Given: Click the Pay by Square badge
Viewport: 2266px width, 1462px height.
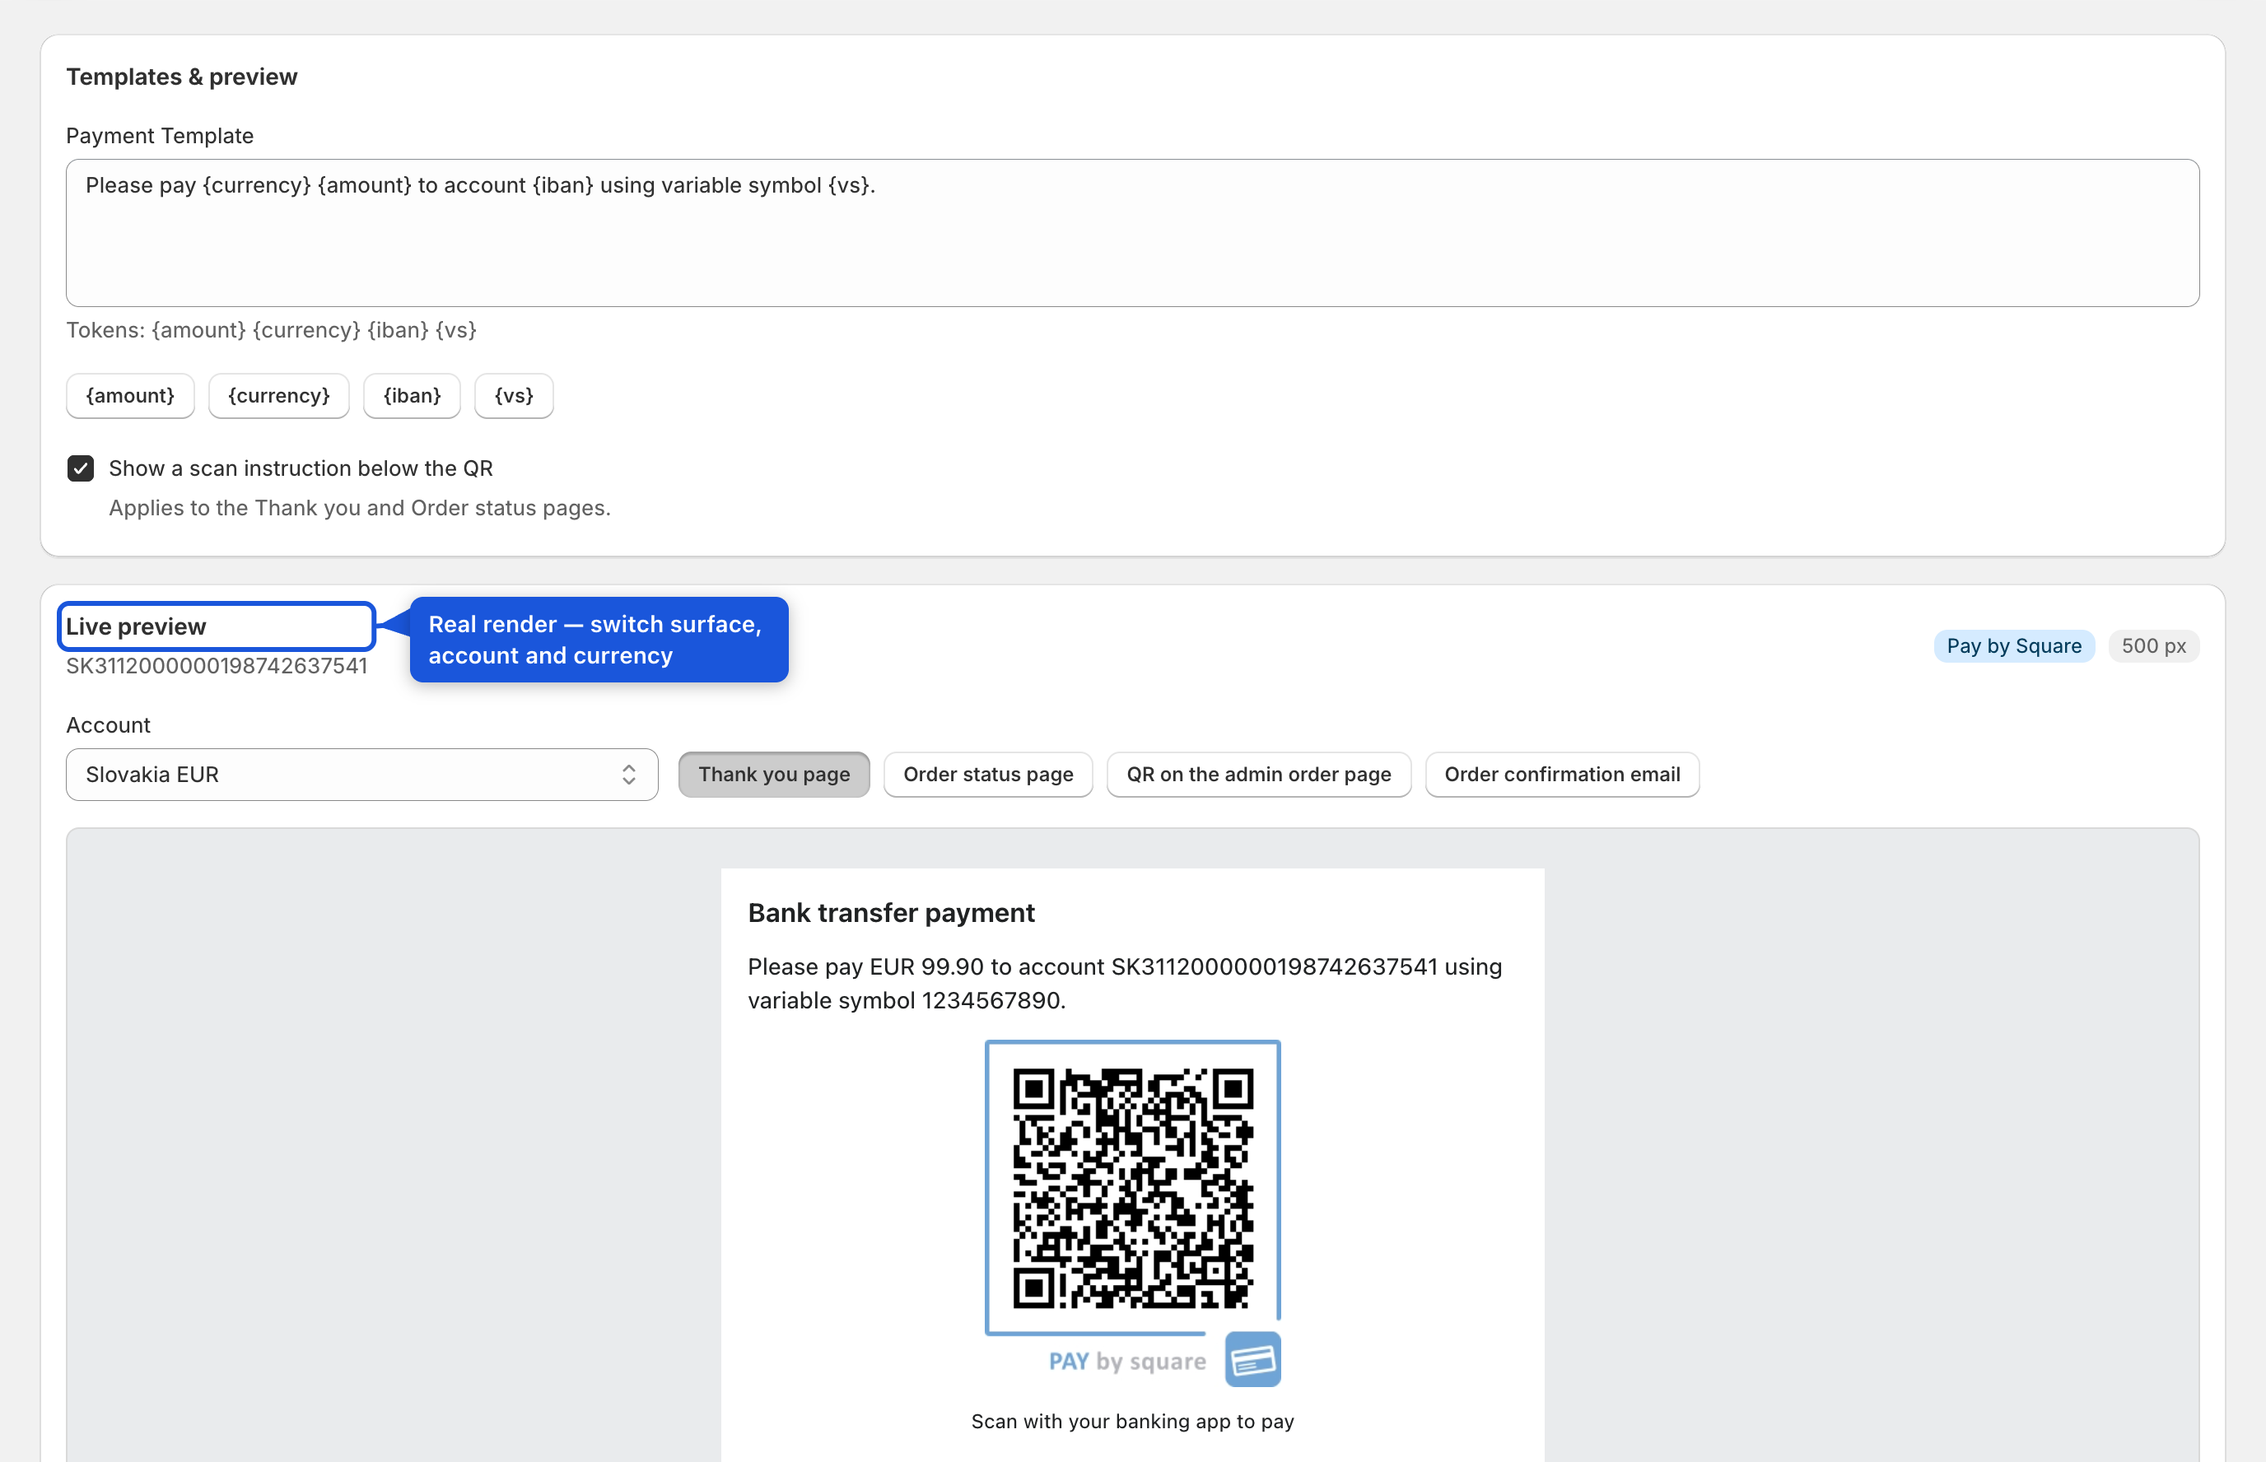Looking at the screenshot, I should [x=2013, y=646].
